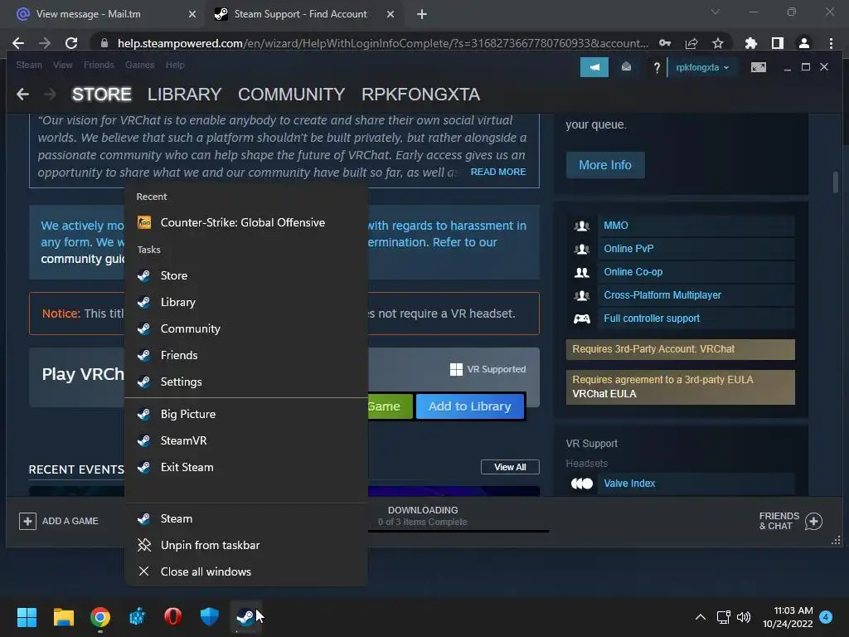Open VRChat EULA link
849x637 pixels.
pos(604,394)
